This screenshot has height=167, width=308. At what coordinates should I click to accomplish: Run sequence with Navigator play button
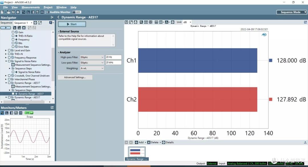(5, 28)
